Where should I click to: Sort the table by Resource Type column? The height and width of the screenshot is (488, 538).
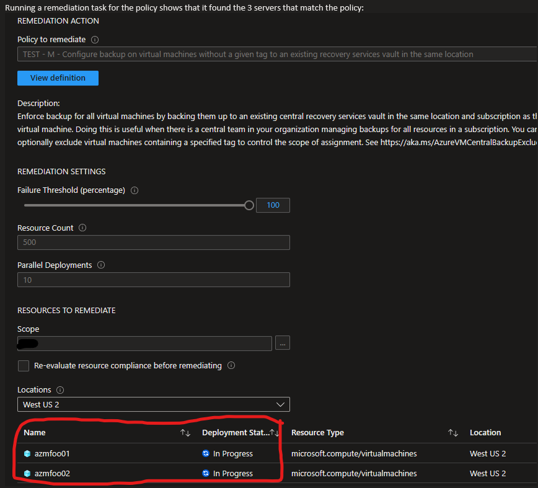coord(453,433)
